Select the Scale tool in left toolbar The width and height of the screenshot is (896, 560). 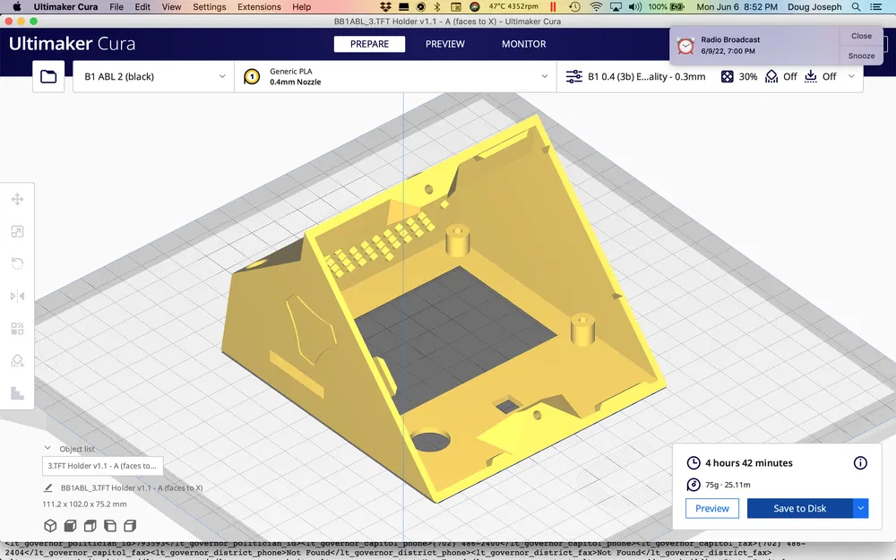[x=17, y=231]
